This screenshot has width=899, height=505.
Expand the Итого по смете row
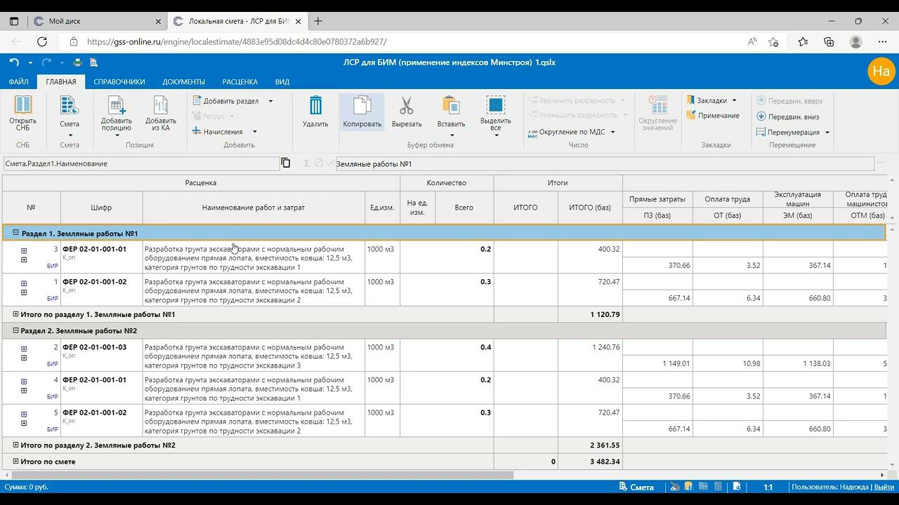click(x=16, y=461)
